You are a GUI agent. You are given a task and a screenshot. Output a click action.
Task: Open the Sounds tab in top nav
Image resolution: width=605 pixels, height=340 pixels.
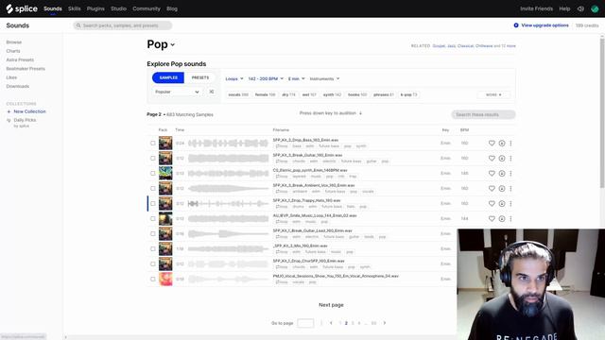click(53, 8)
